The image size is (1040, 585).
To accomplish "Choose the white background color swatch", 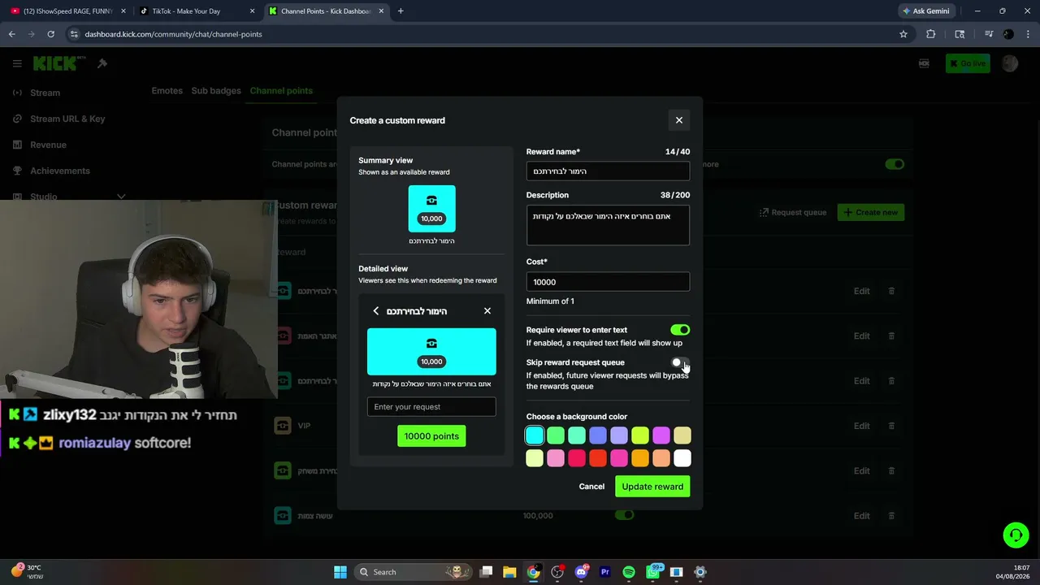I will [682, 459].
